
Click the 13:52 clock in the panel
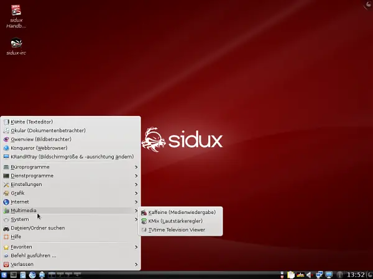[356, 275]
